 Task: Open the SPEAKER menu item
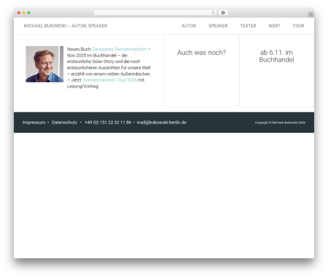tap(218, 26)
